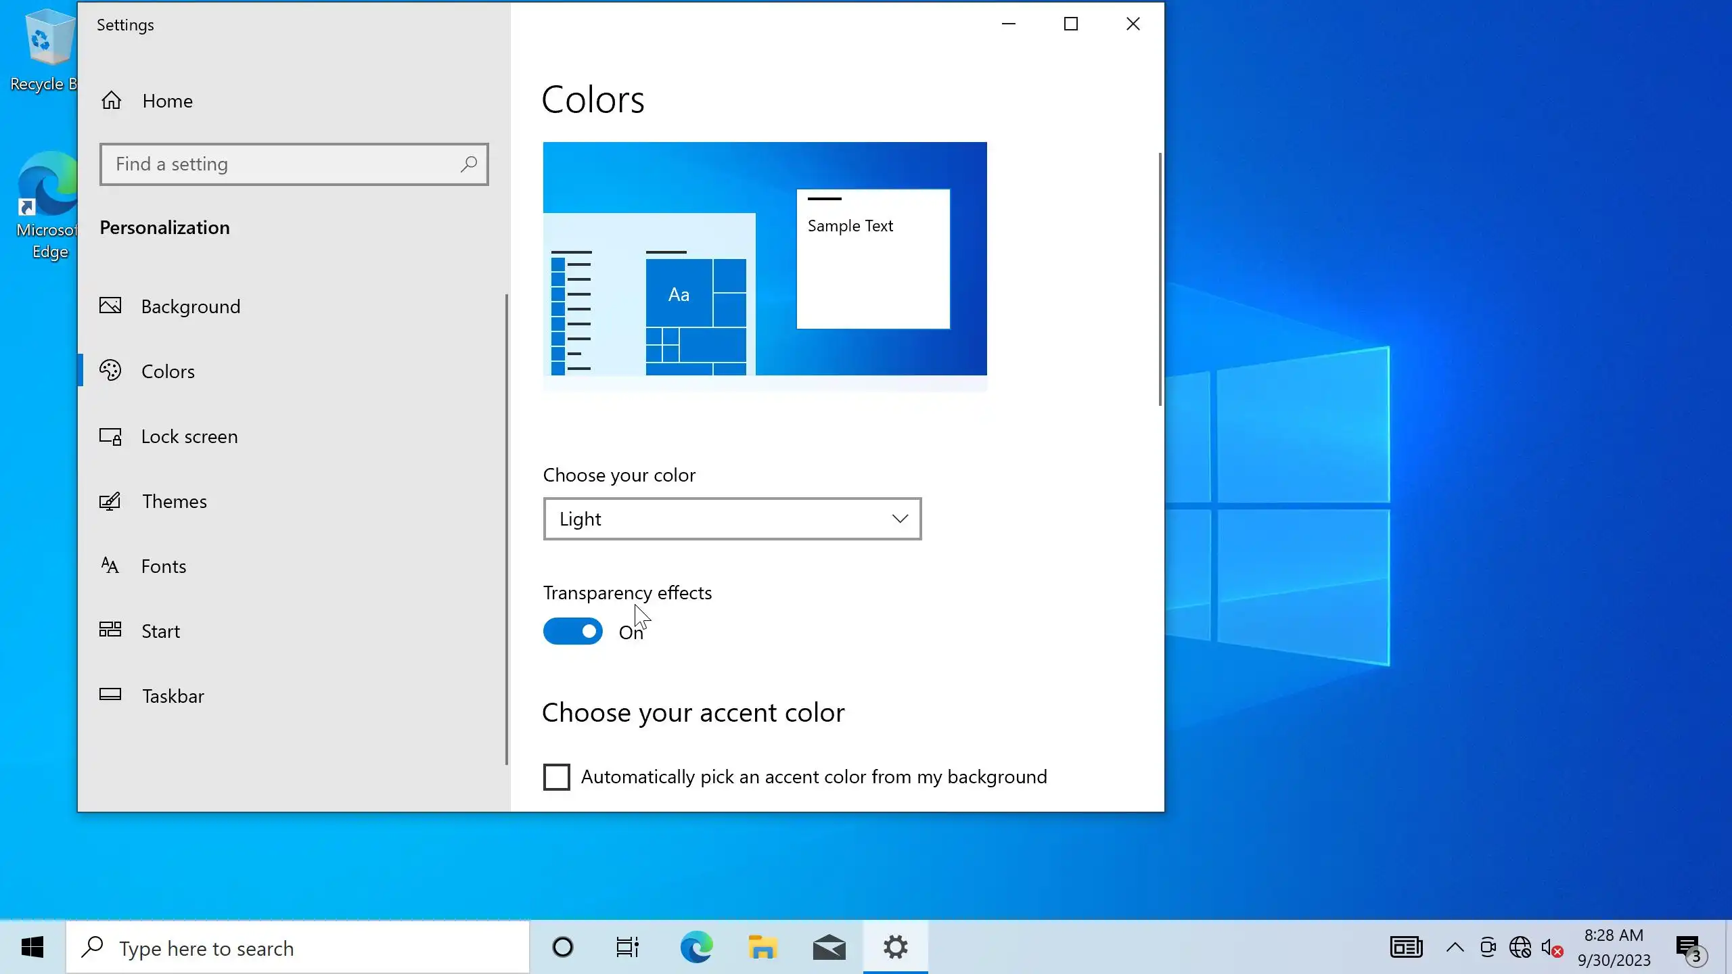The image size is (1732, 974).
Task: Open the Windows Start menu
Action: pos(32,948)
